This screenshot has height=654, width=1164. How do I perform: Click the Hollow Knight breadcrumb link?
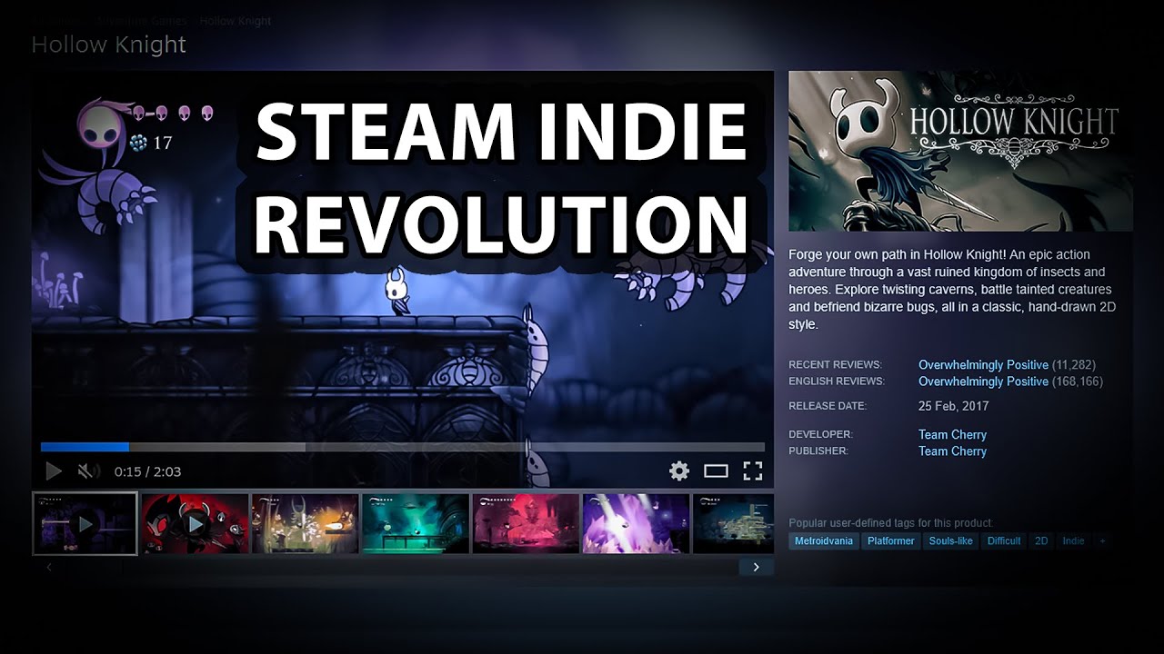point(236,21)
